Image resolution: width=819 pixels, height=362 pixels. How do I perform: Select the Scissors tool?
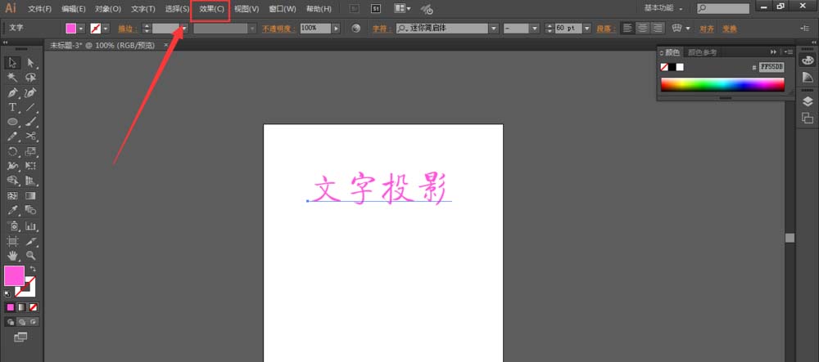pos(31,136)
